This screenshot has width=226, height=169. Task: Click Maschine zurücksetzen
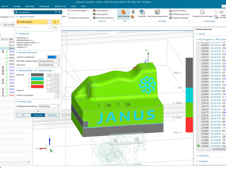coord(79,18)
